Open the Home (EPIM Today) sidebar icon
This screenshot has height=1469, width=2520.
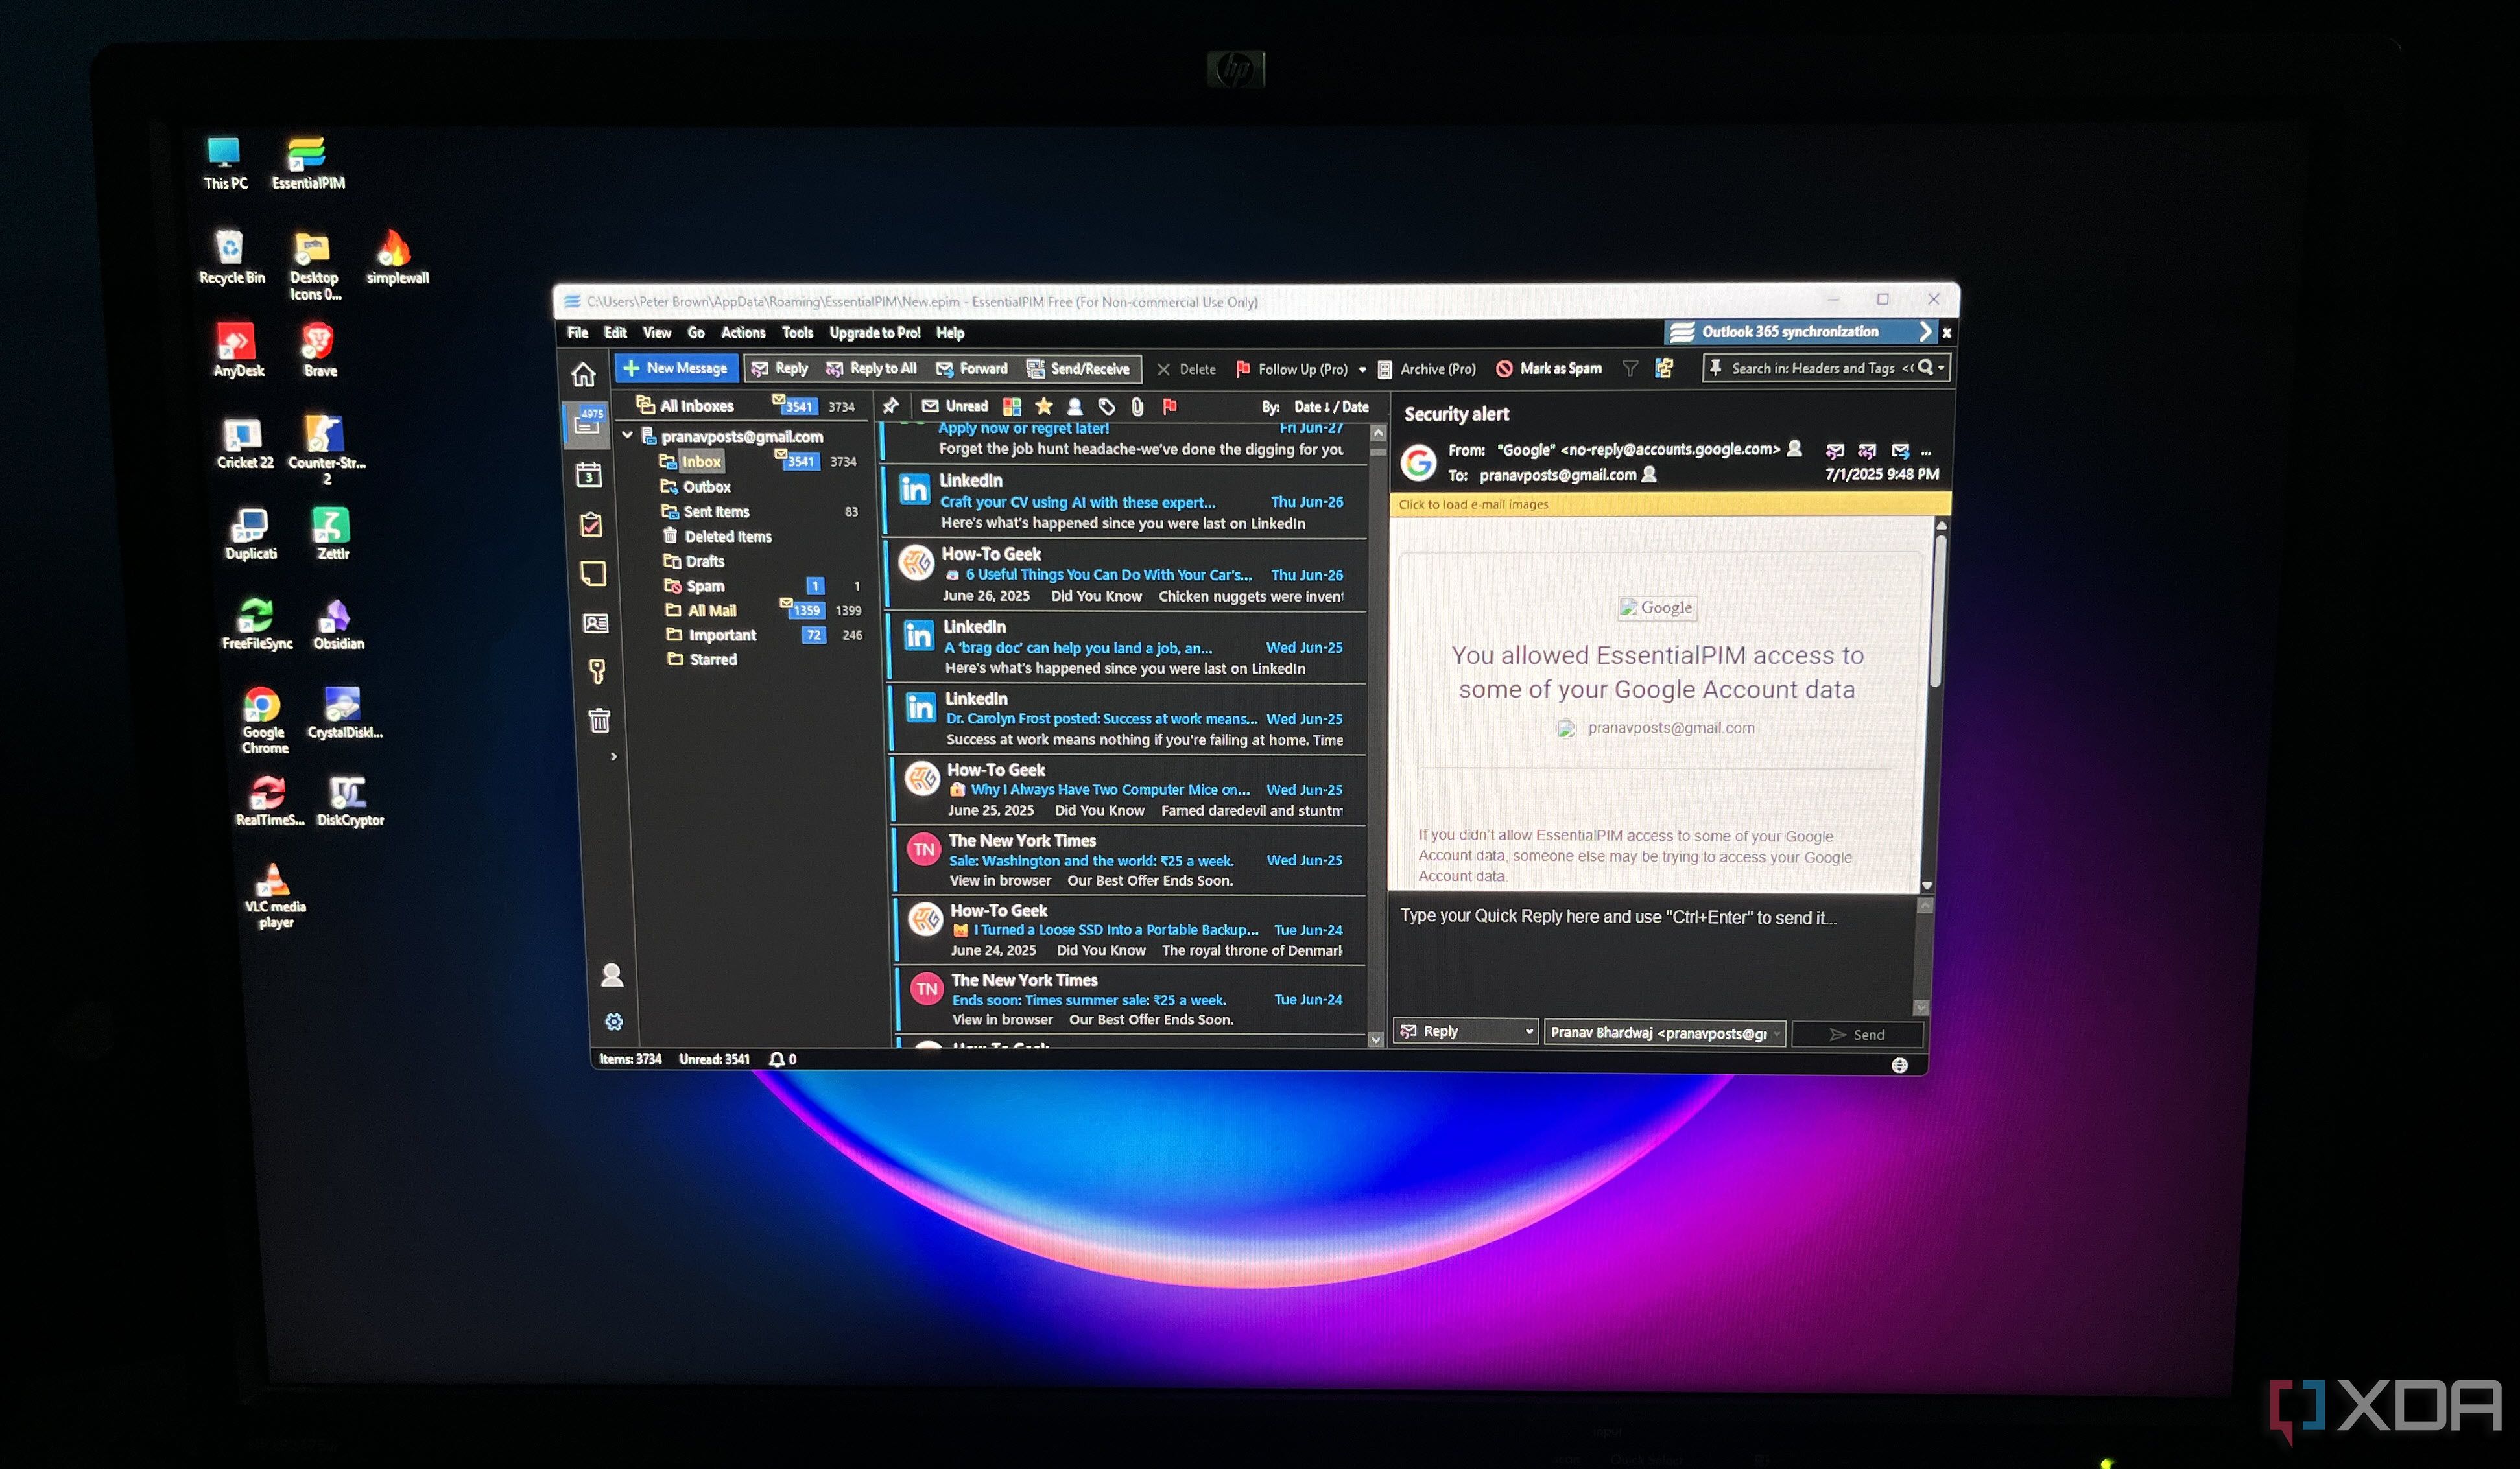(x=583, y=374)
